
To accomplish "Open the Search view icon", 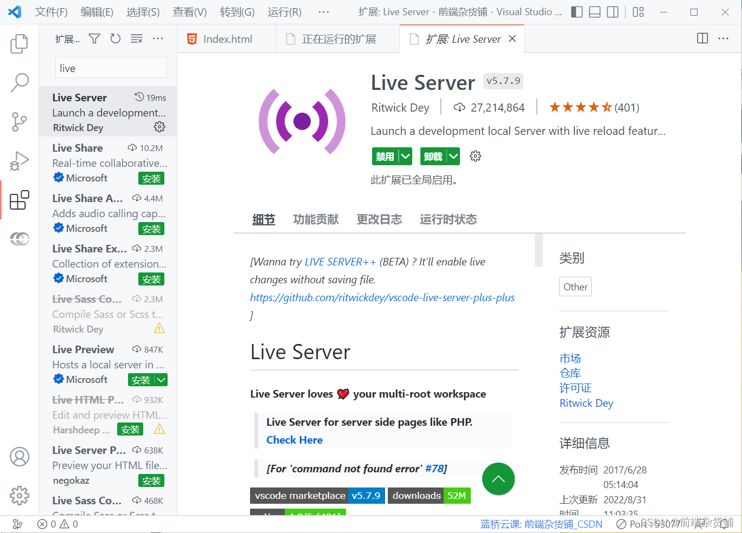I will coord(20,83).
